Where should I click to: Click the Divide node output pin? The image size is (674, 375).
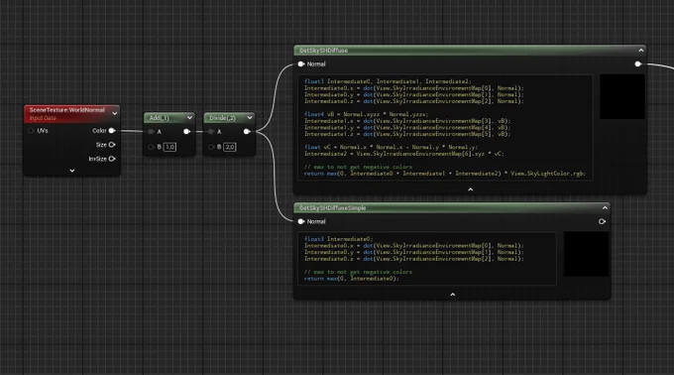pyautogui.click(x=247, y=132)
